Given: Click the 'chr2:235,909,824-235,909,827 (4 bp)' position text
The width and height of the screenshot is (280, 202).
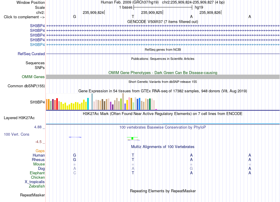Looking at the screenshot, I should 193,2.
